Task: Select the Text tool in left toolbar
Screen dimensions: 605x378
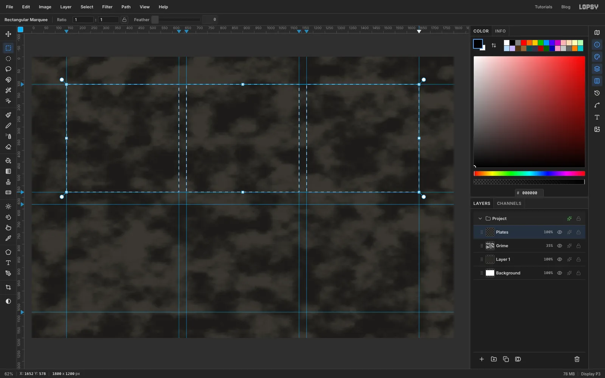Action: point(8,263)
